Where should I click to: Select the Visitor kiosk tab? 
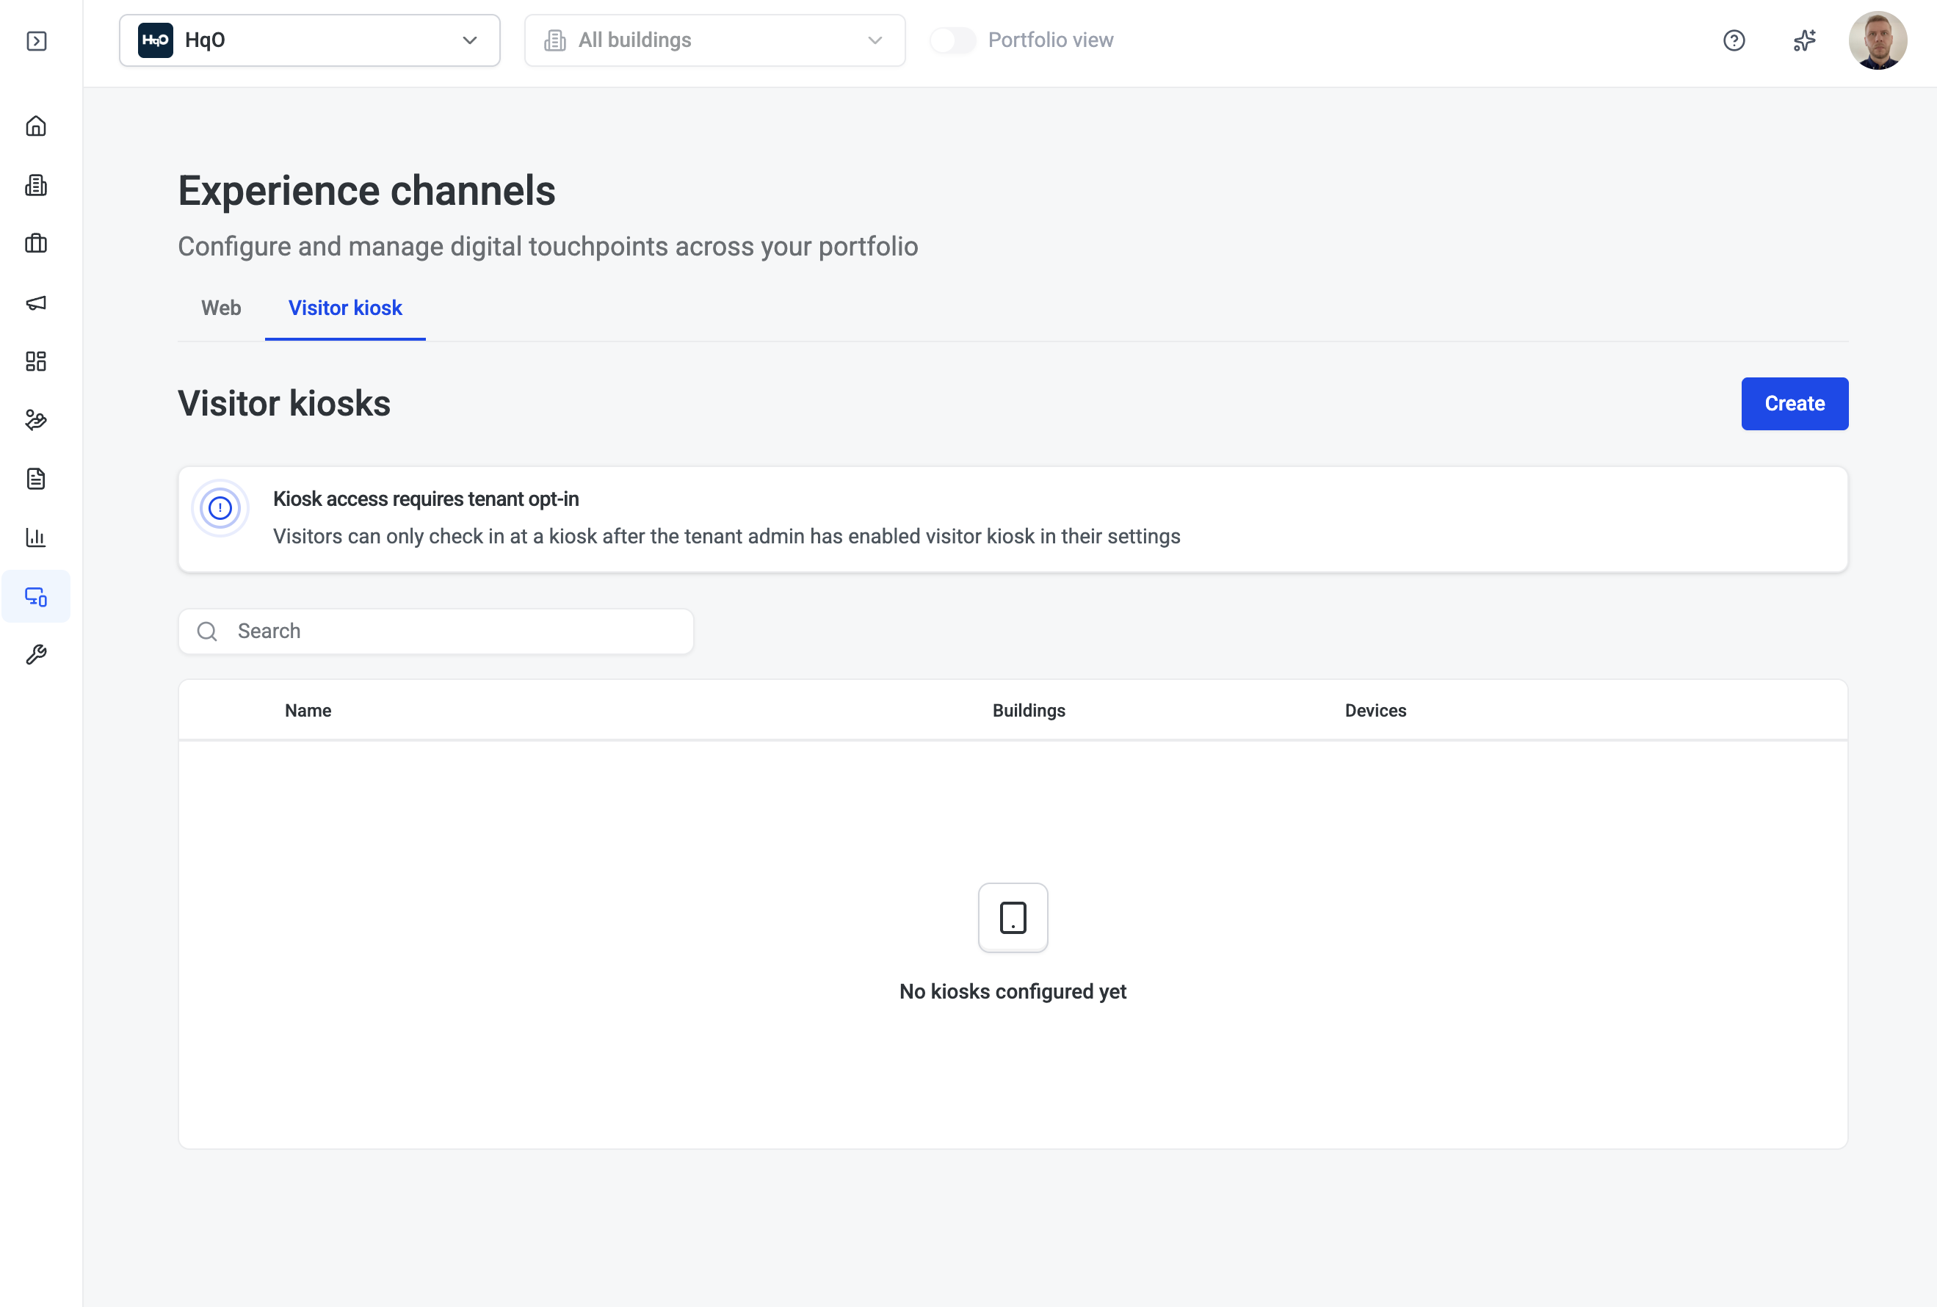point(345,308)
